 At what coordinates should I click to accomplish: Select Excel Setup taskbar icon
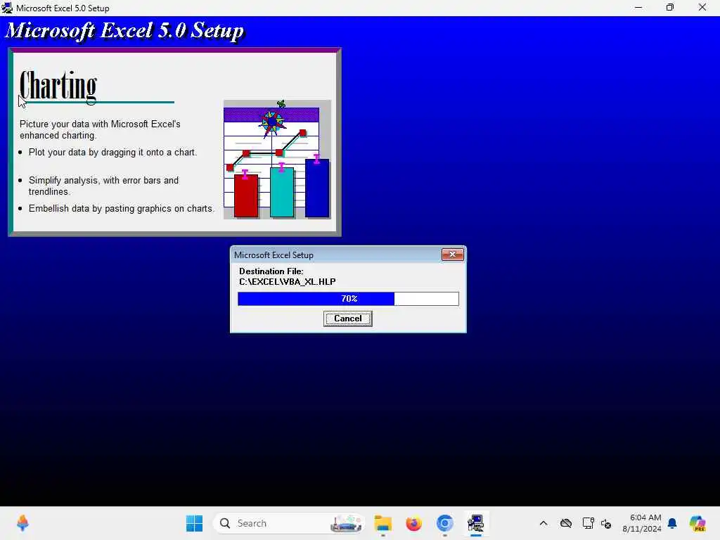pos(476,523)
